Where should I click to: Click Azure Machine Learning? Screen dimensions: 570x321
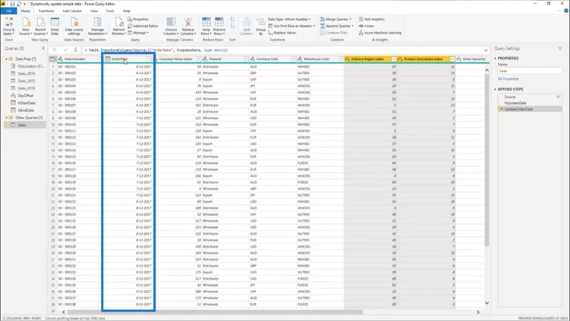[x=380, y=33]
